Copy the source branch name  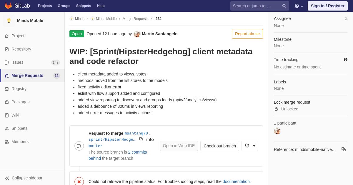pyautogui.click(x=141, y=139)
